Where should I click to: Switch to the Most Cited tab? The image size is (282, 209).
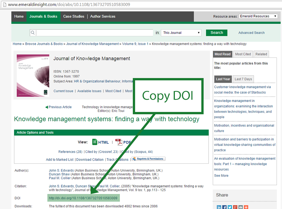[x=243, y=54]
